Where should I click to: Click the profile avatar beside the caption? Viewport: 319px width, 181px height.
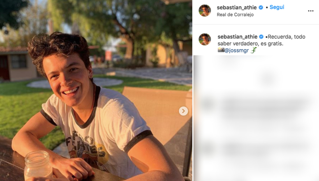pos(205,39)
